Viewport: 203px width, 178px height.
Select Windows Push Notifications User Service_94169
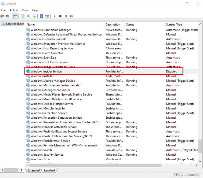pyautogui.click(x=112, y=136)
